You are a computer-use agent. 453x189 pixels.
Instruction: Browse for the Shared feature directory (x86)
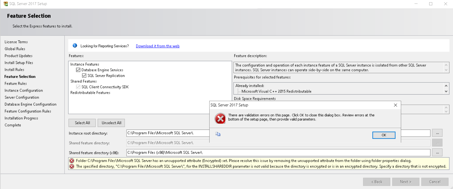[x=437, y=152]
